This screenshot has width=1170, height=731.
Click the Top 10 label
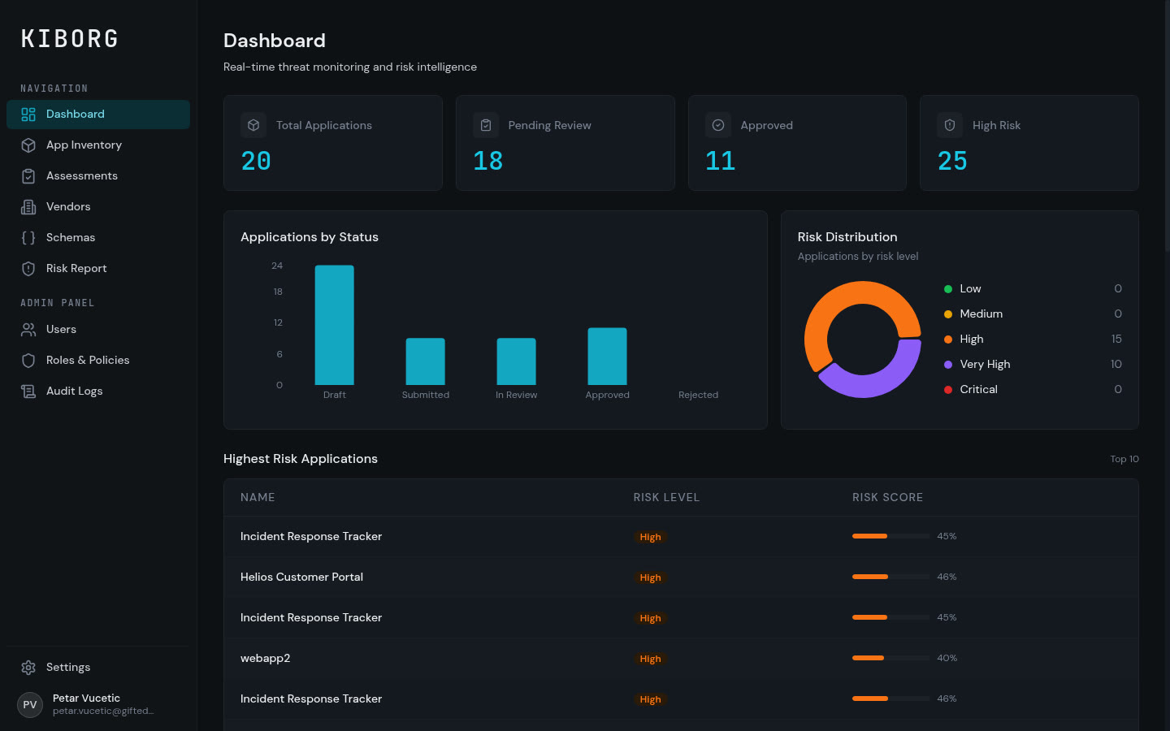coord(1124,460)
